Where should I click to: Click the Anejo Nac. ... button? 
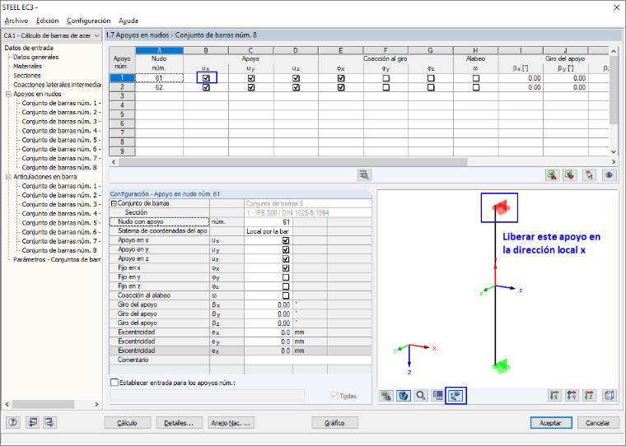click(231, 423)
